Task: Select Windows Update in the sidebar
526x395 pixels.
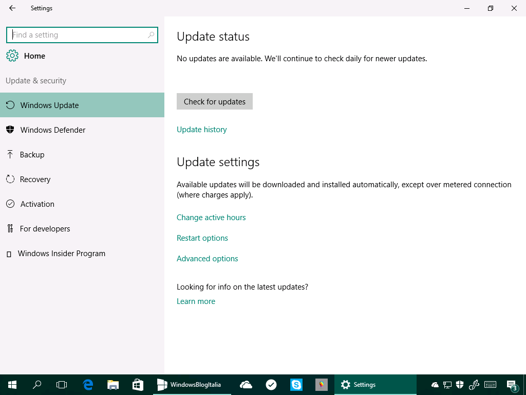Action: tap(82, 105)
